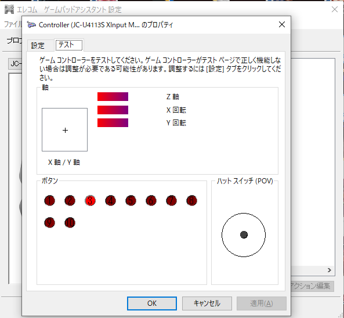Viewport: 344px width, 318px height.
Task: Select the テスト tab
Action: tap(69, 45)
